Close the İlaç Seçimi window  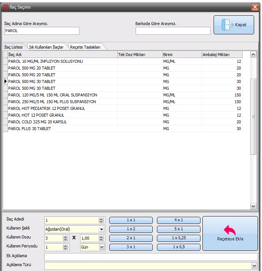tap(255, 7)
